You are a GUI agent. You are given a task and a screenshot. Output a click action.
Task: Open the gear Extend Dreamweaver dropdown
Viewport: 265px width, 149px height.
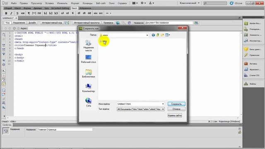coord(143,3)
